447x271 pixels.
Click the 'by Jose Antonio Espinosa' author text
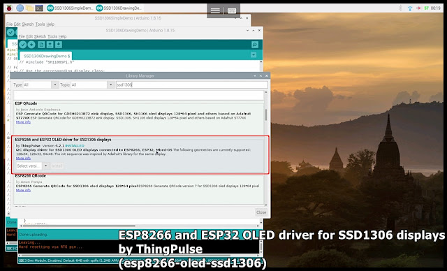tap(38, 110)
